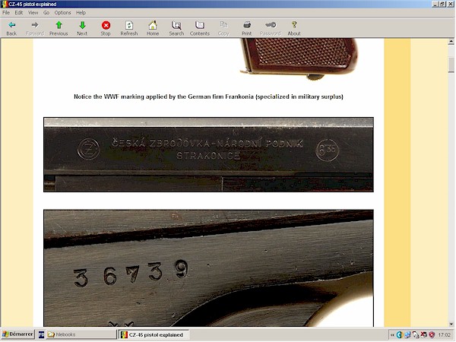Viewport: 456px width, 342px height.
Task: Return to the Home page
Action: (153, 29)
